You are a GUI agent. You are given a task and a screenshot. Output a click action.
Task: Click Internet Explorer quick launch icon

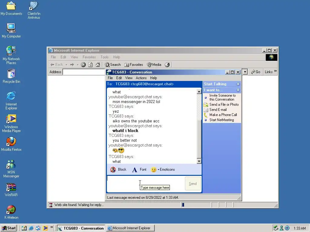pyautogui.click(x=31, y=228)
